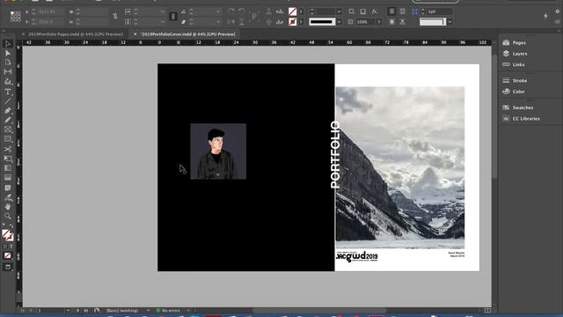Select the Rectangle tool
This screenshot has width=563, height=317.
[x=8, y=139]
